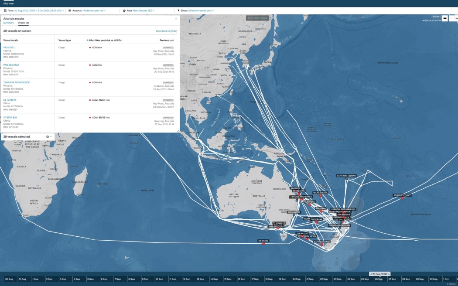
Task: Click the results panel resize handle at its corner
Action: 178,131
